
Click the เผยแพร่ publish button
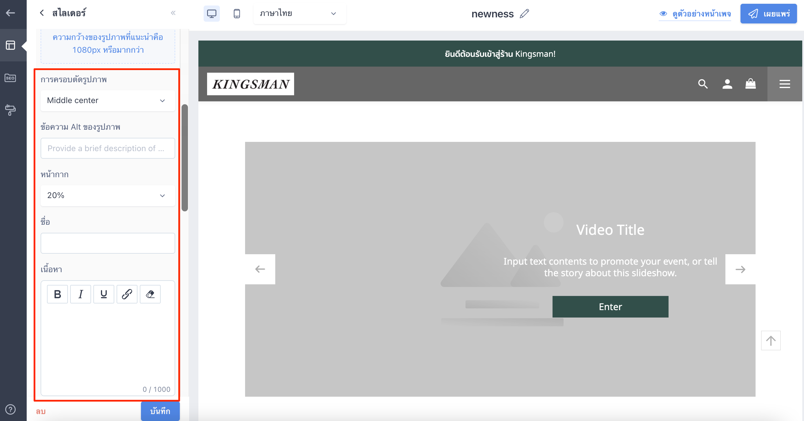pos(768,13)
